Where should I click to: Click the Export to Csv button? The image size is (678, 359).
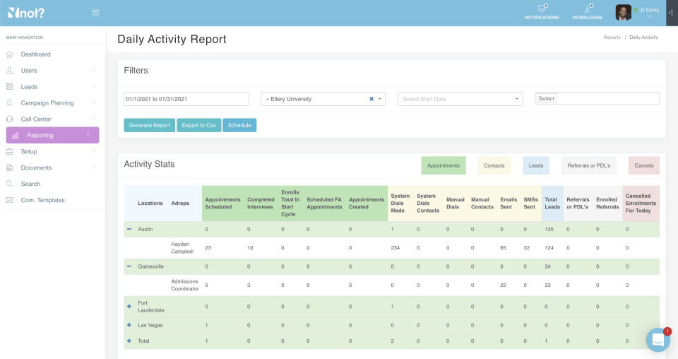(198, 125)
